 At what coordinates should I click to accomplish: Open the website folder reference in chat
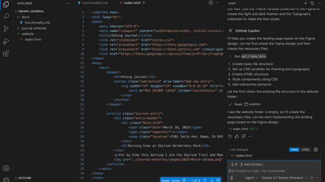252,104
